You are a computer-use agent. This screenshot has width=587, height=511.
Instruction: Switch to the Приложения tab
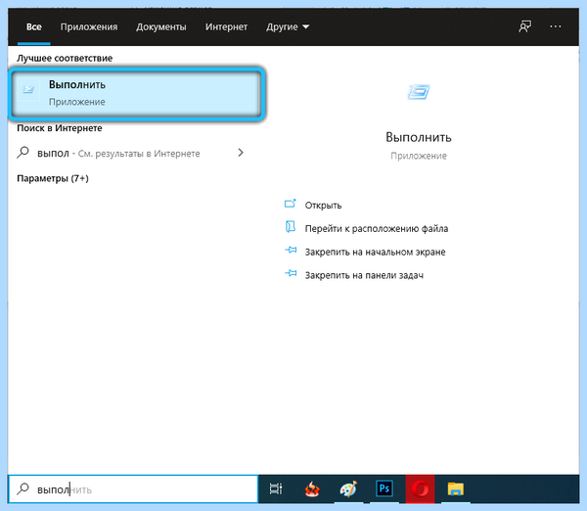click(x=89, y=26)
